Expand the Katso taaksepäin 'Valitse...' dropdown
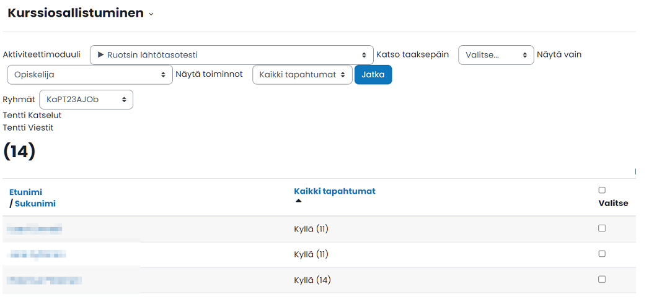The image size is (649, 302). tap(495, 55)
